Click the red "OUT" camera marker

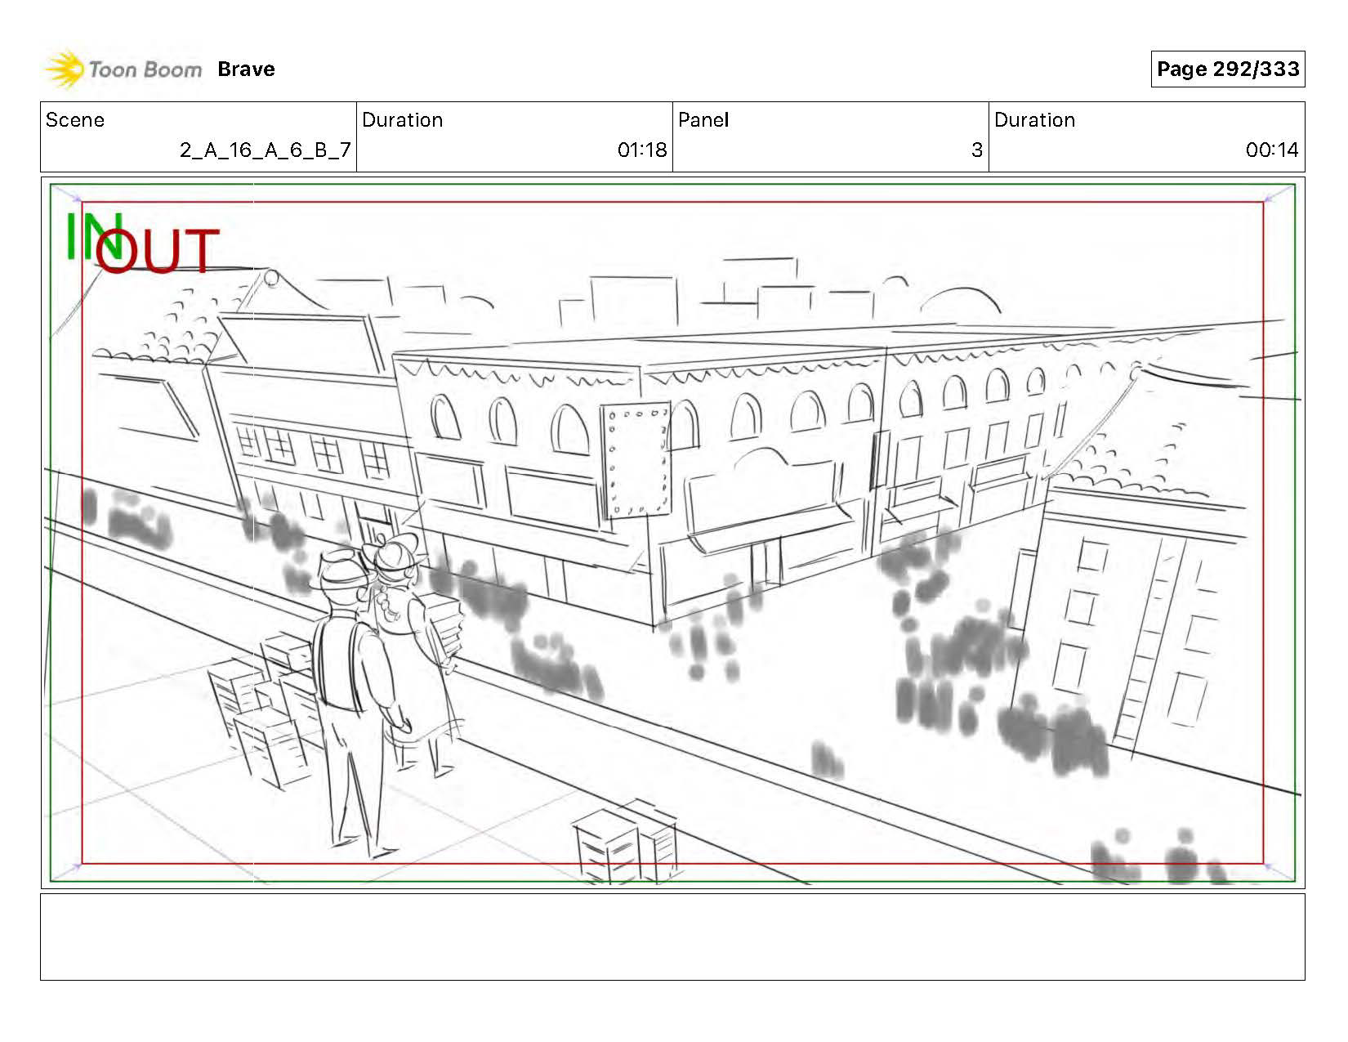click(158, 251)
